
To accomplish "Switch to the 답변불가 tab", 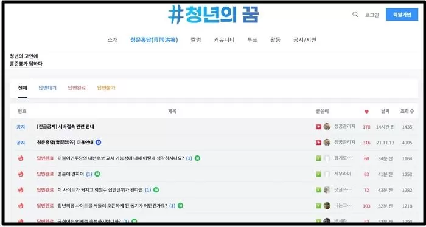I will click(x=106, y=88).
